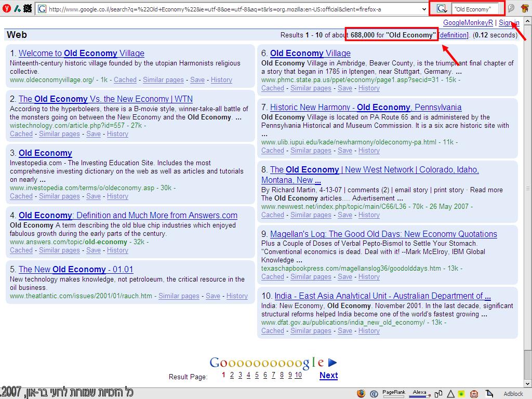Click Cached link for ulib.iupui.edu result
This screenshot has width=532, height=399.
coord(272,150)
